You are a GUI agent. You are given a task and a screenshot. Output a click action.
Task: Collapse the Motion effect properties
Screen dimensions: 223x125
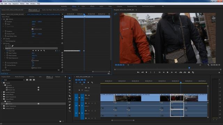2,19
